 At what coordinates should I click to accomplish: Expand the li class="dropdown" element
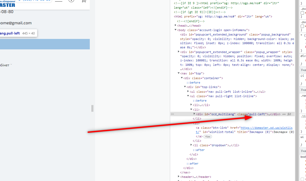[191, 145]
